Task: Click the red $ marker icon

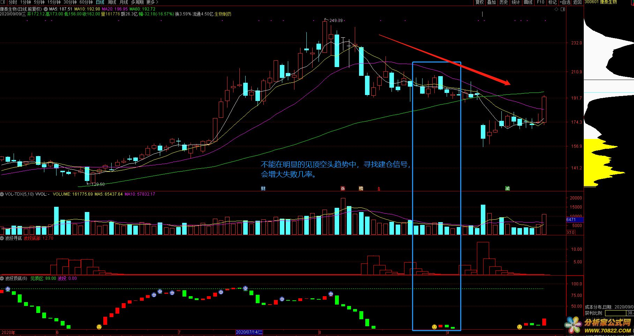Action: (x=379, y=189)
